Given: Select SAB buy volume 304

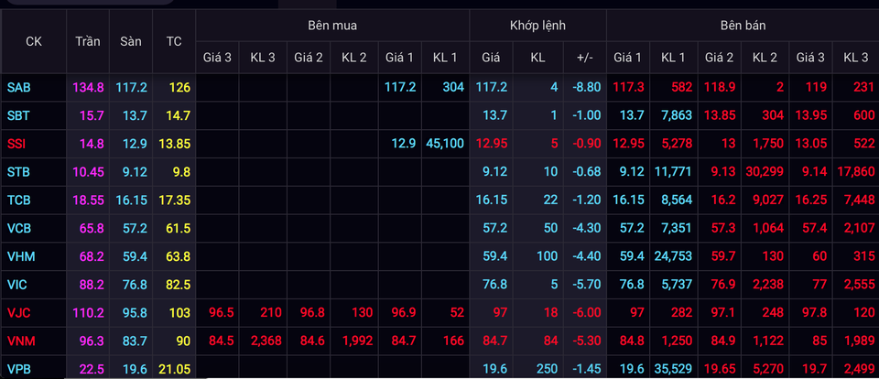Looking at the screenshot, I should 453,88.
